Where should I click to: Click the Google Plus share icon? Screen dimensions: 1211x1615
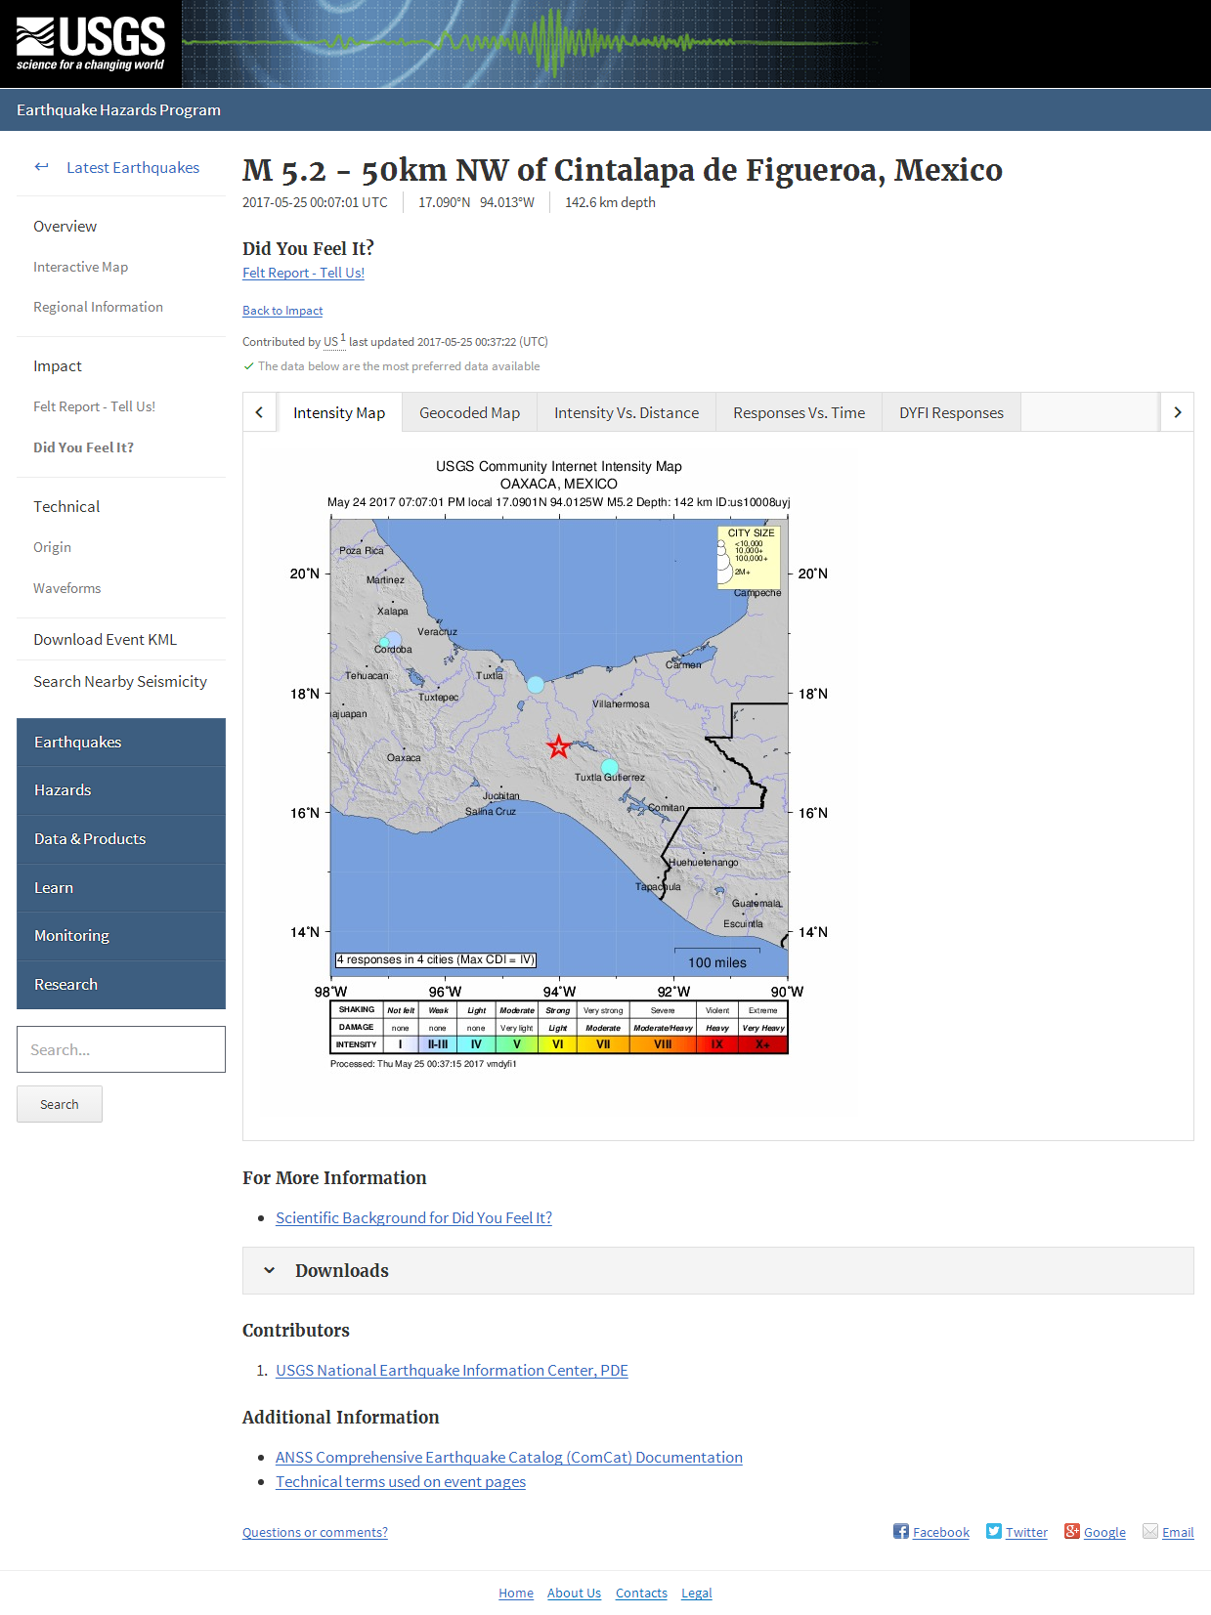(x=1071, y=1531)
